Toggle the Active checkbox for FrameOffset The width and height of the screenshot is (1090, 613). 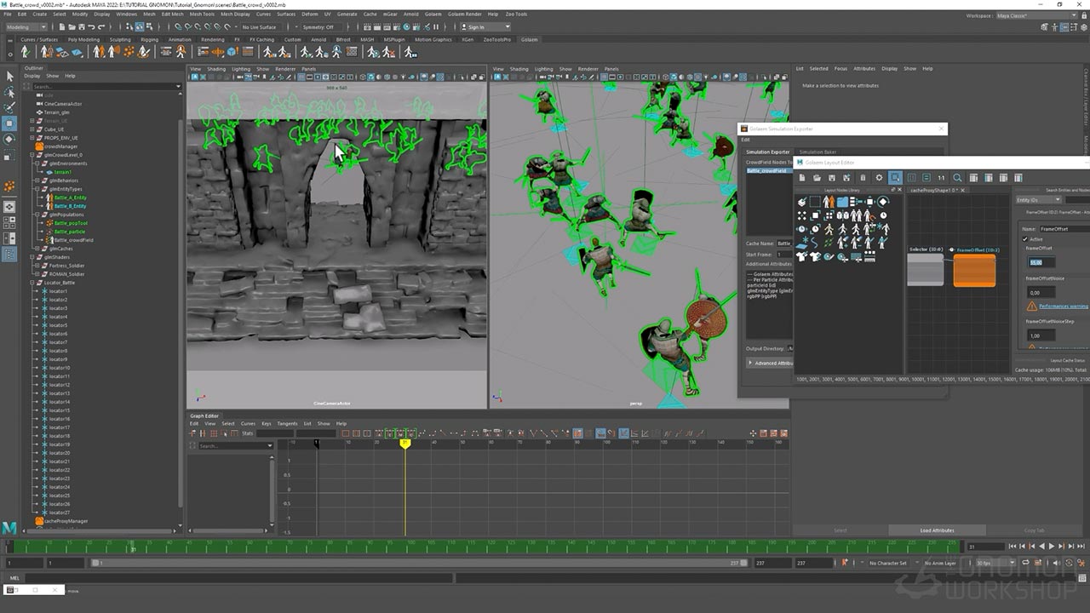click(1025, 239)
